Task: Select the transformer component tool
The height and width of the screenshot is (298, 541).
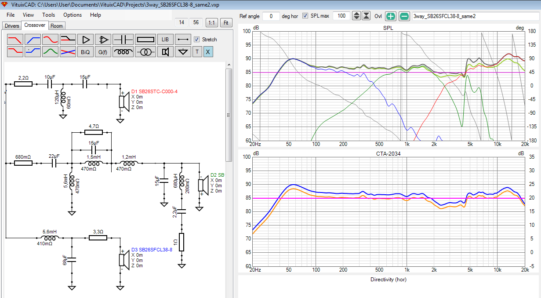Action: click(x=145, y=51)
